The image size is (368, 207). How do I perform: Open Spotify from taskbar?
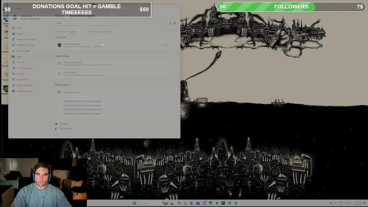(x=229, y=203)
